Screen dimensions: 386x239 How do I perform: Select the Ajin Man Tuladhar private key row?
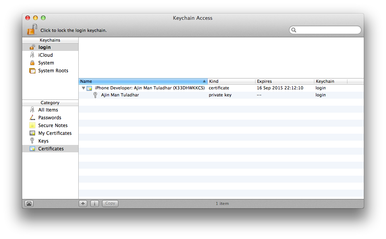(x=221, y=95)
